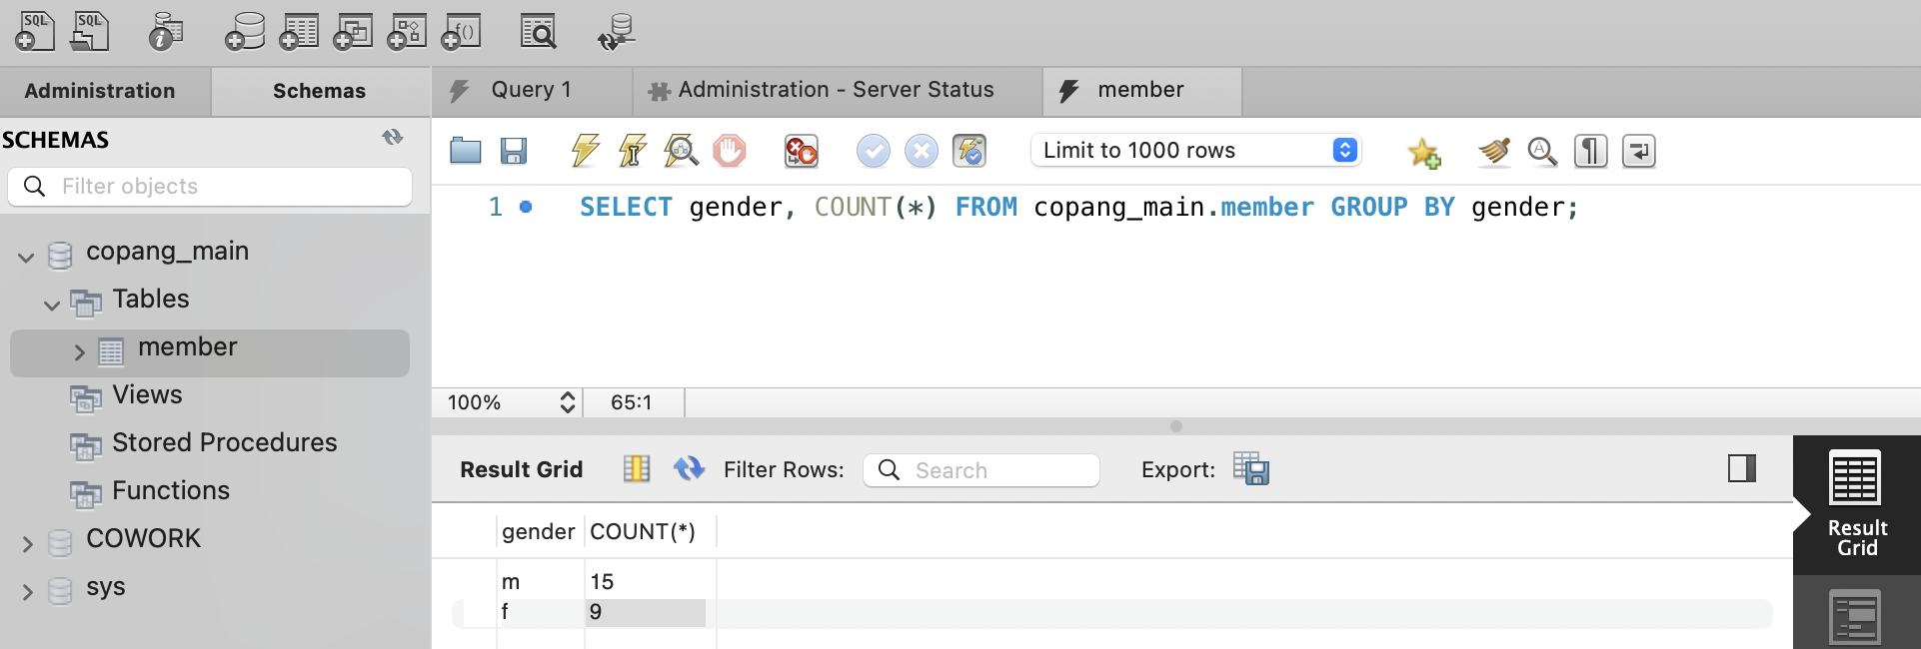The height and width of the screenshot is (649, 1921).
Task: Rollback transaction X icon
Action: coord(921,151)
